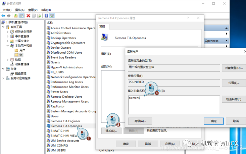Confirm with 确定 in 选择用户 dialog

pyautogui.click(x=214, y=121)
